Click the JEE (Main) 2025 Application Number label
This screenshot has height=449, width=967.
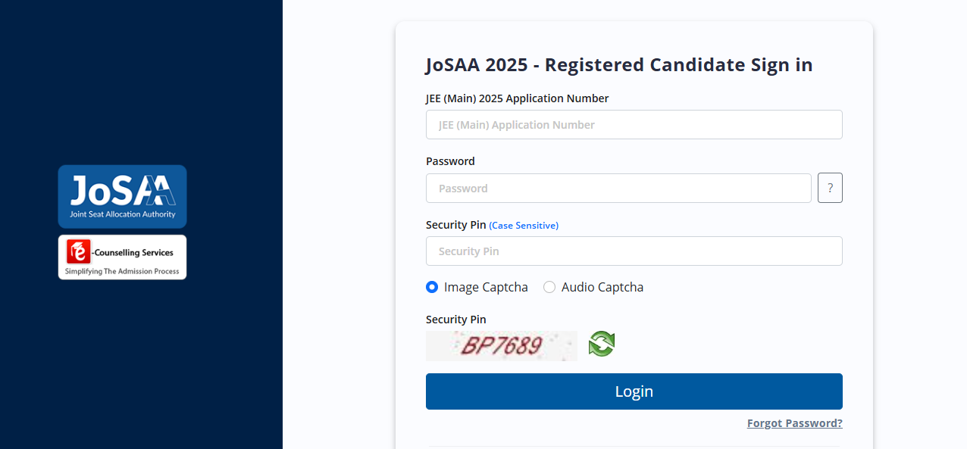(x=517, y=98)
